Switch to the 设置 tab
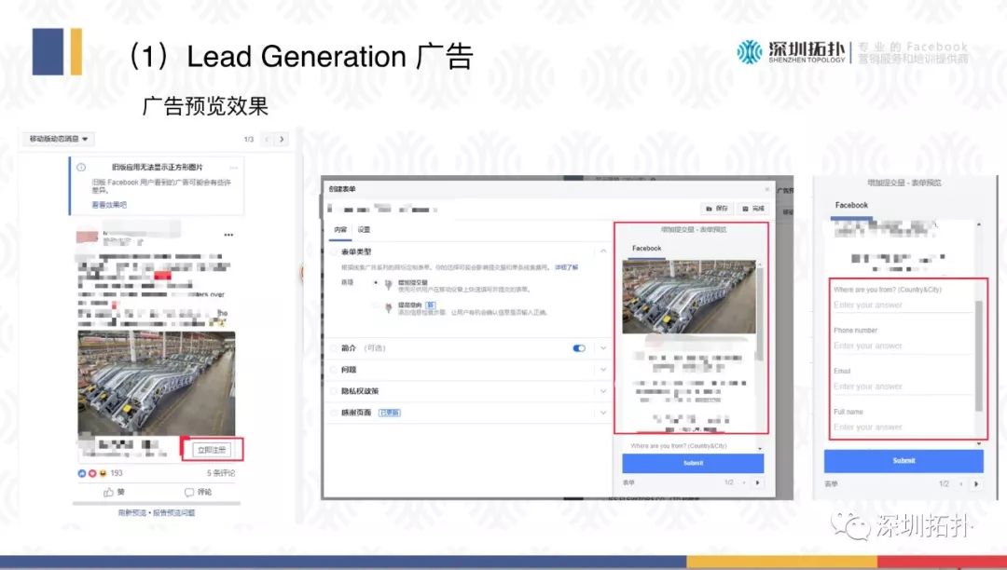This screenshot has height=570, width=1007. pyautogui.click(x=364, y=229)
